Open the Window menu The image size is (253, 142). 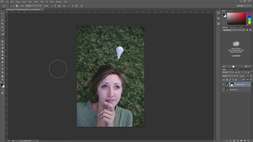point(59,2)
